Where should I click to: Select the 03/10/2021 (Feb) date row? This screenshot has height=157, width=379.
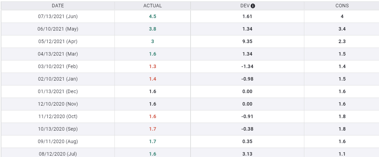58,66
